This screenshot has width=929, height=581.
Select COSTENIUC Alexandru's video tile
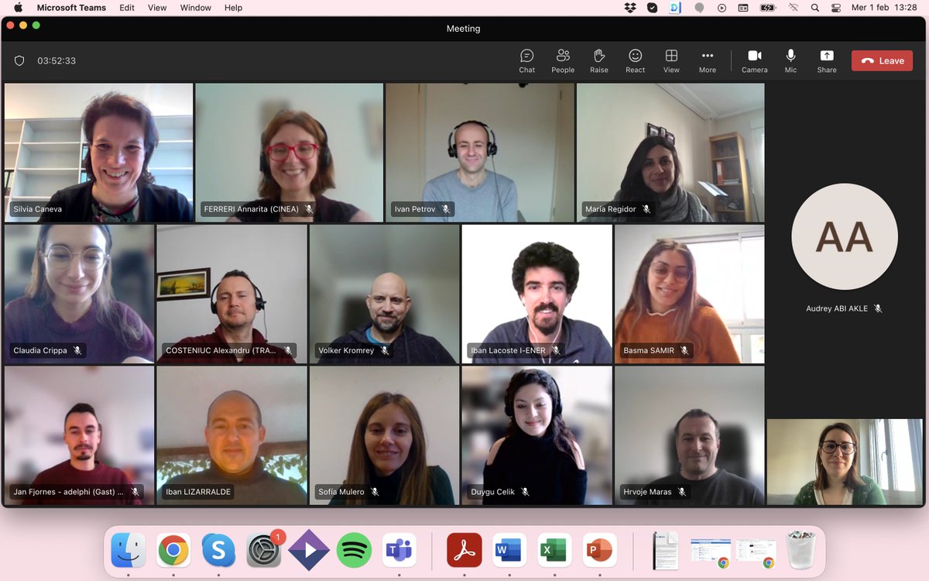tap(232, 294)
